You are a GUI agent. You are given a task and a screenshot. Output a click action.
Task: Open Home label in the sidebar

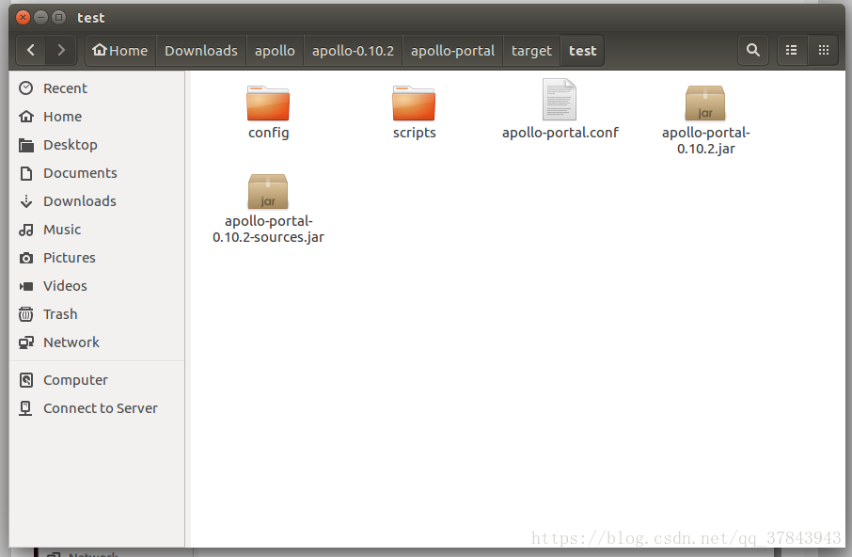click(x=62, y=117)
